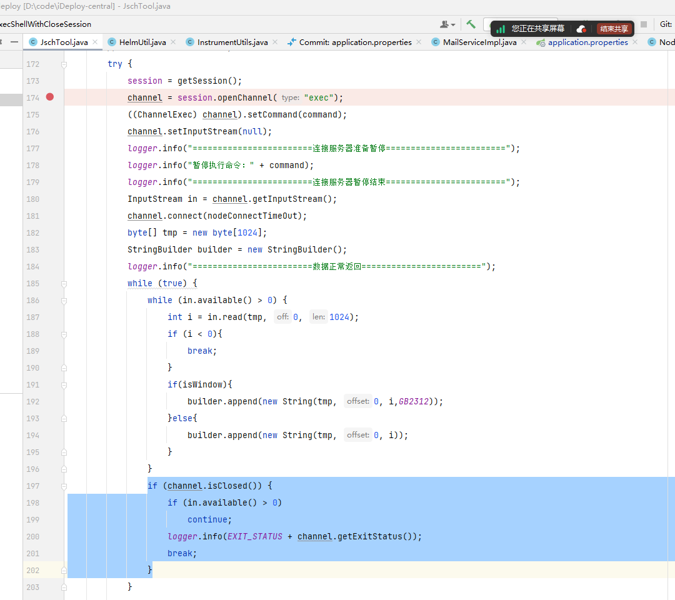This screenshot has width=675, height=600.
Task: Click the JschTool.java class file icon
Action: [x=32, y=42]
